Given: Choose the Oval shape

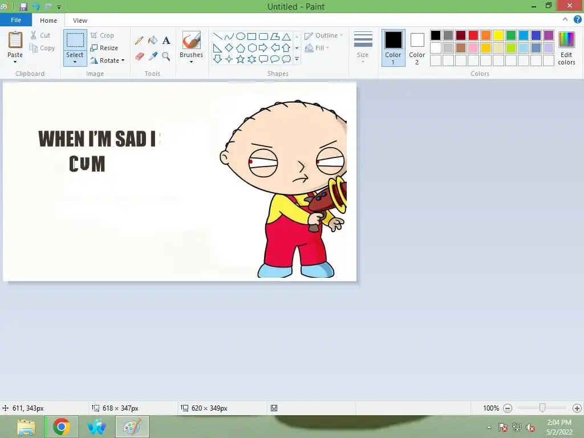Looking at the screenshot, I should (x=241, y=36).
